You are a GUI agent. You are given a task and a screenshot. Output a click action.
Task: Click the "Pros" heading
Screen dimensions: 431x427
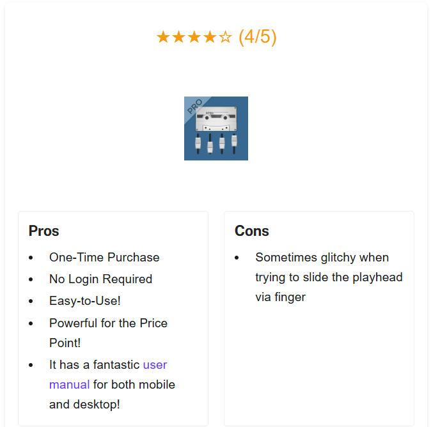(x=44, y=231)
